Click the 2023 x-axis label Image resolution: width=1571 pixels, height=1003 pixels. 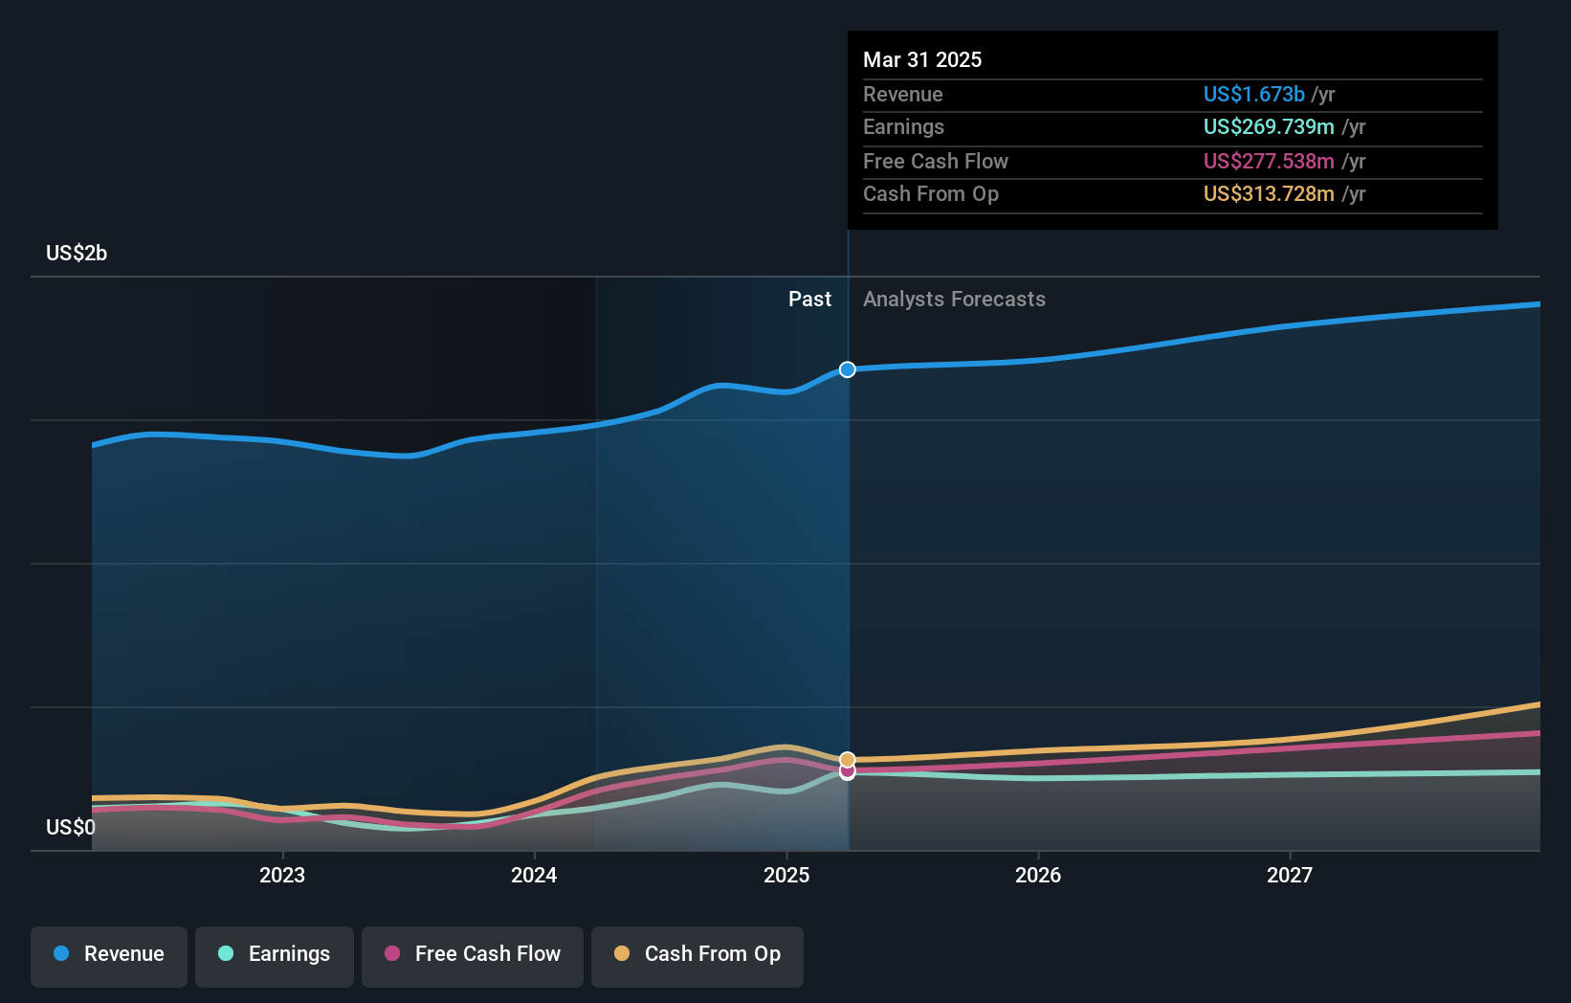click(x=282, y=875)
